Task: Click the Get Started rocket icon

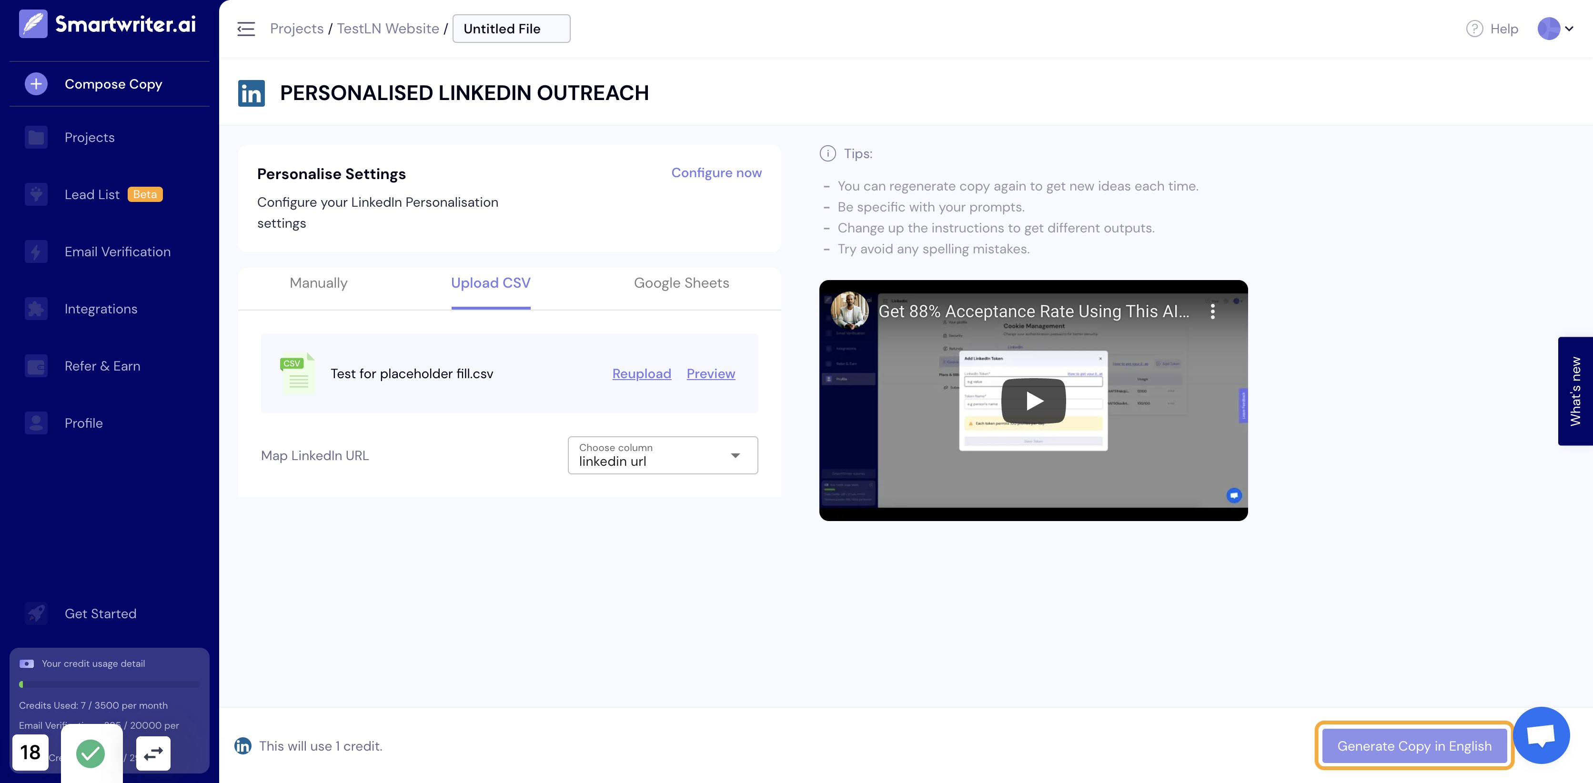Action: point(36,613)
